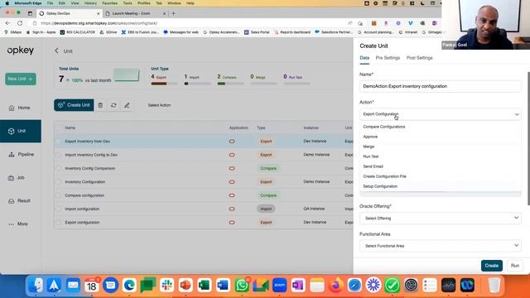Click the Run button in Create Unit panel
Viewport: 530px width, 298px height.
(x=515, y=266)
